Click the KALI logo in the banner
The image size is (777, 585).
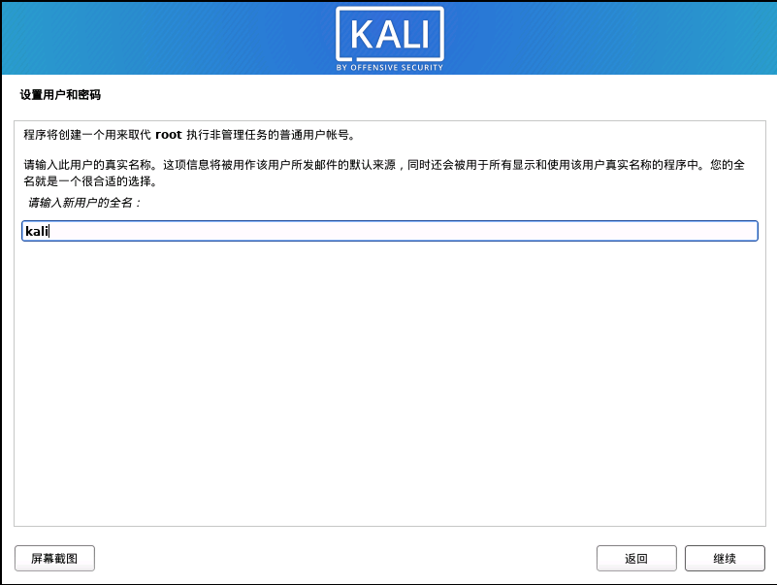point(390,39)
